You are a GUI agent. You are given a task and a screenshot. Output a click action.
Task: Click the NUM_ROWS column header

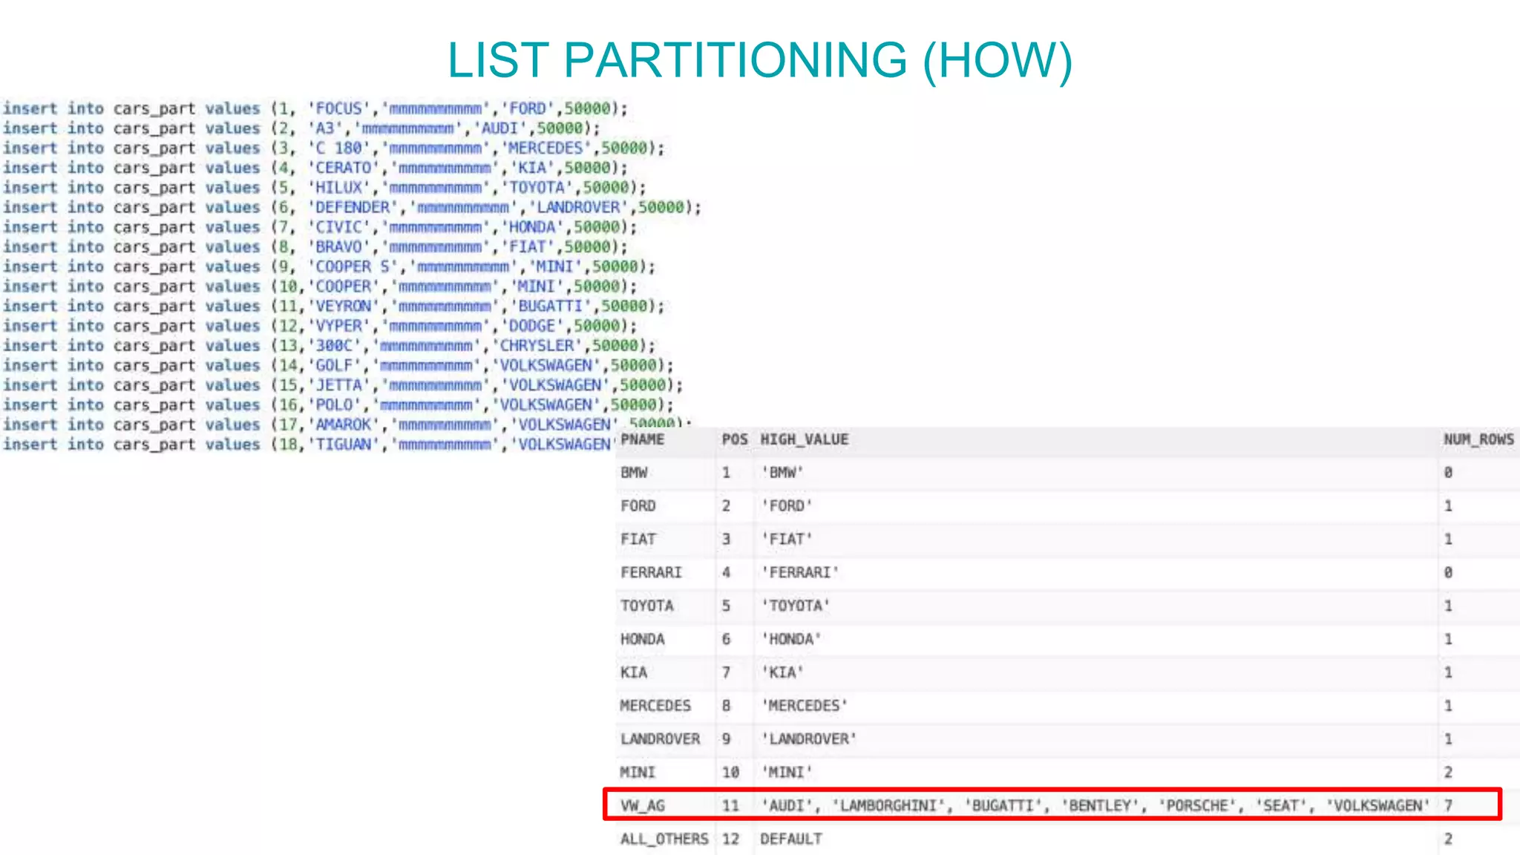(1478, 439)
